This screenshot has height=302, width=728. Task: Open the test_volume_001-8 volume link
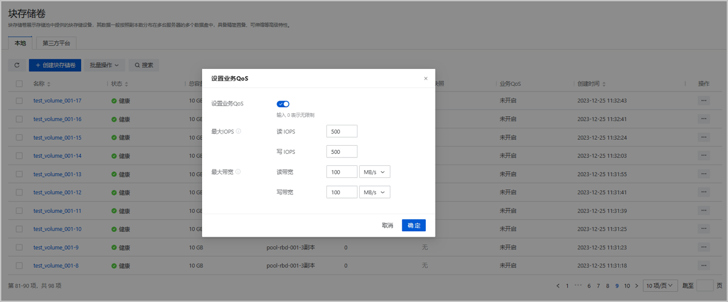(56, 266)
